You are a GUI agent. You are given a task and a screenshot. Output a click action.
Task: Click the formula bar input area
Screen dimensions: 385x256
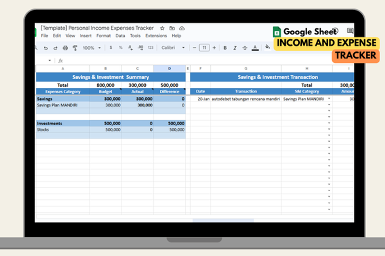209,61
